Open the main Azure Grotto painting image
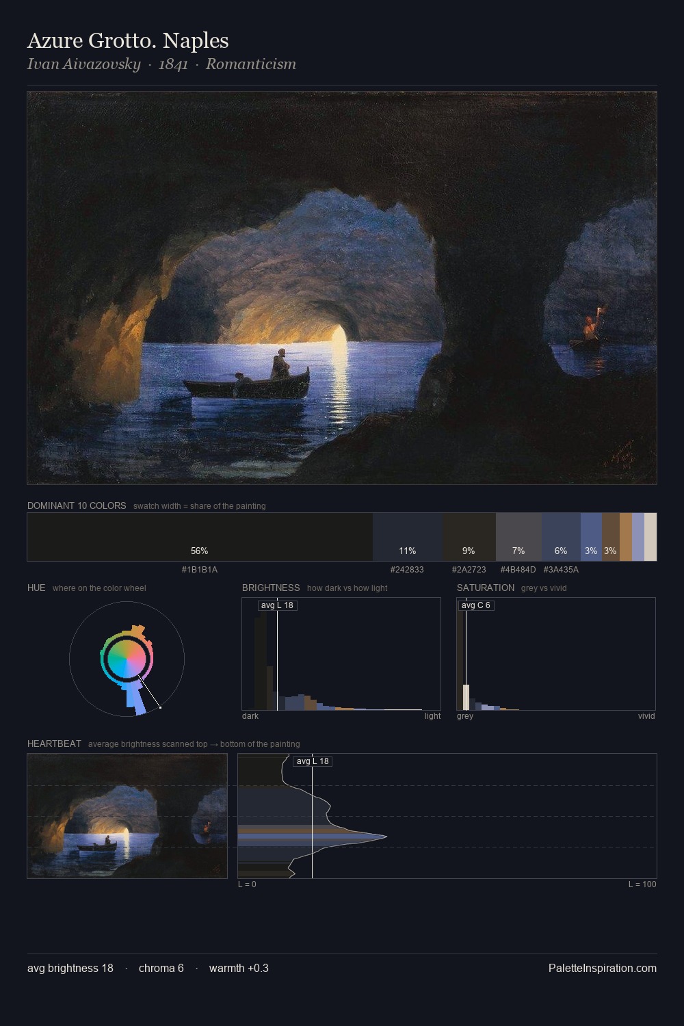This screenshot has height=1026, width=684. [342, 288]
